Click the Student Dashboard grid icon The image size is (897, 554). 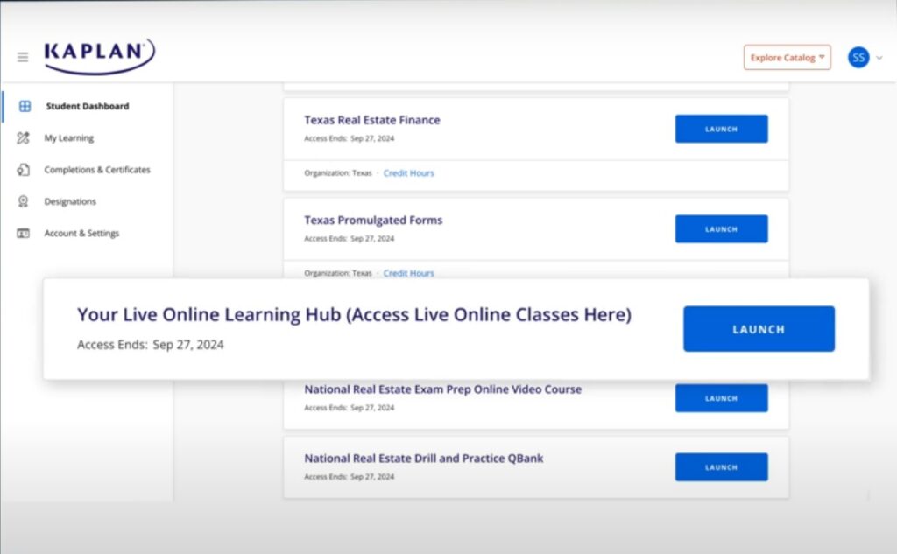click(x=25, y=107)
